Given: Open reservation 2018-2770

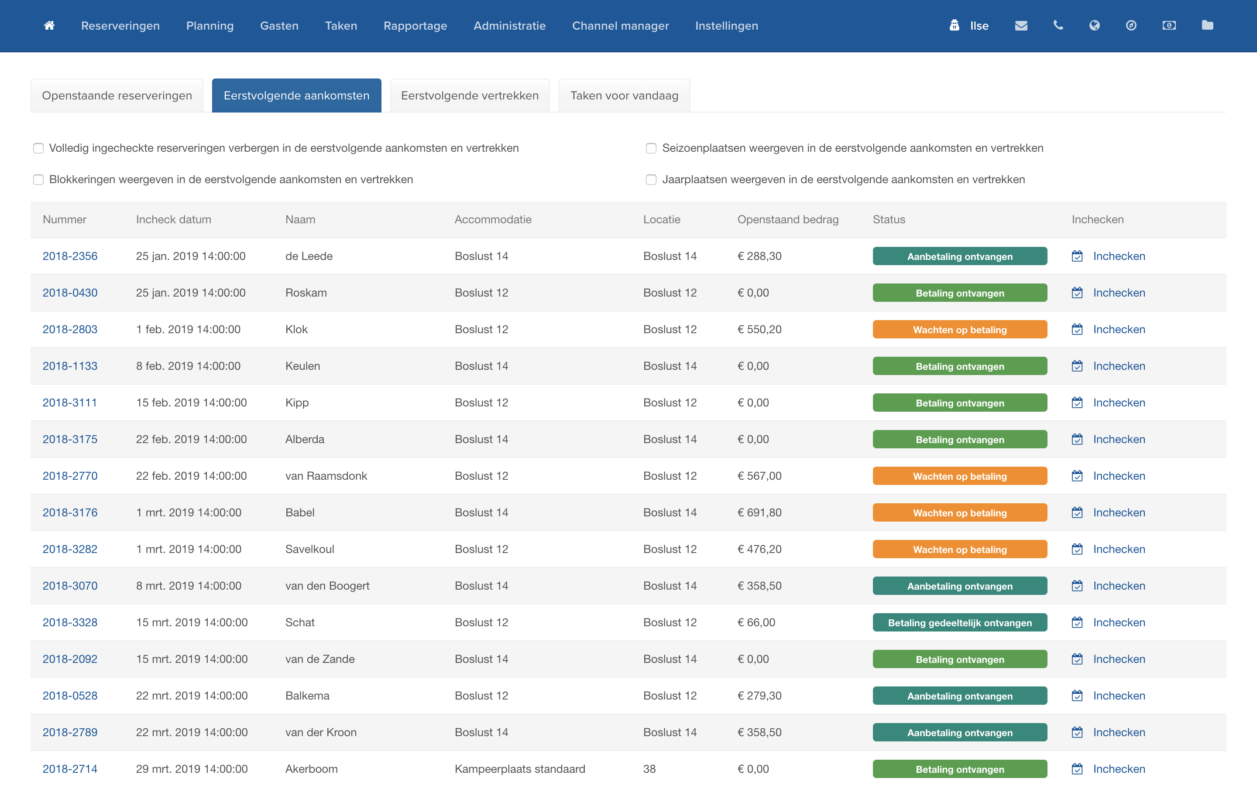Looking at the screenshot, I should point(70,475).
